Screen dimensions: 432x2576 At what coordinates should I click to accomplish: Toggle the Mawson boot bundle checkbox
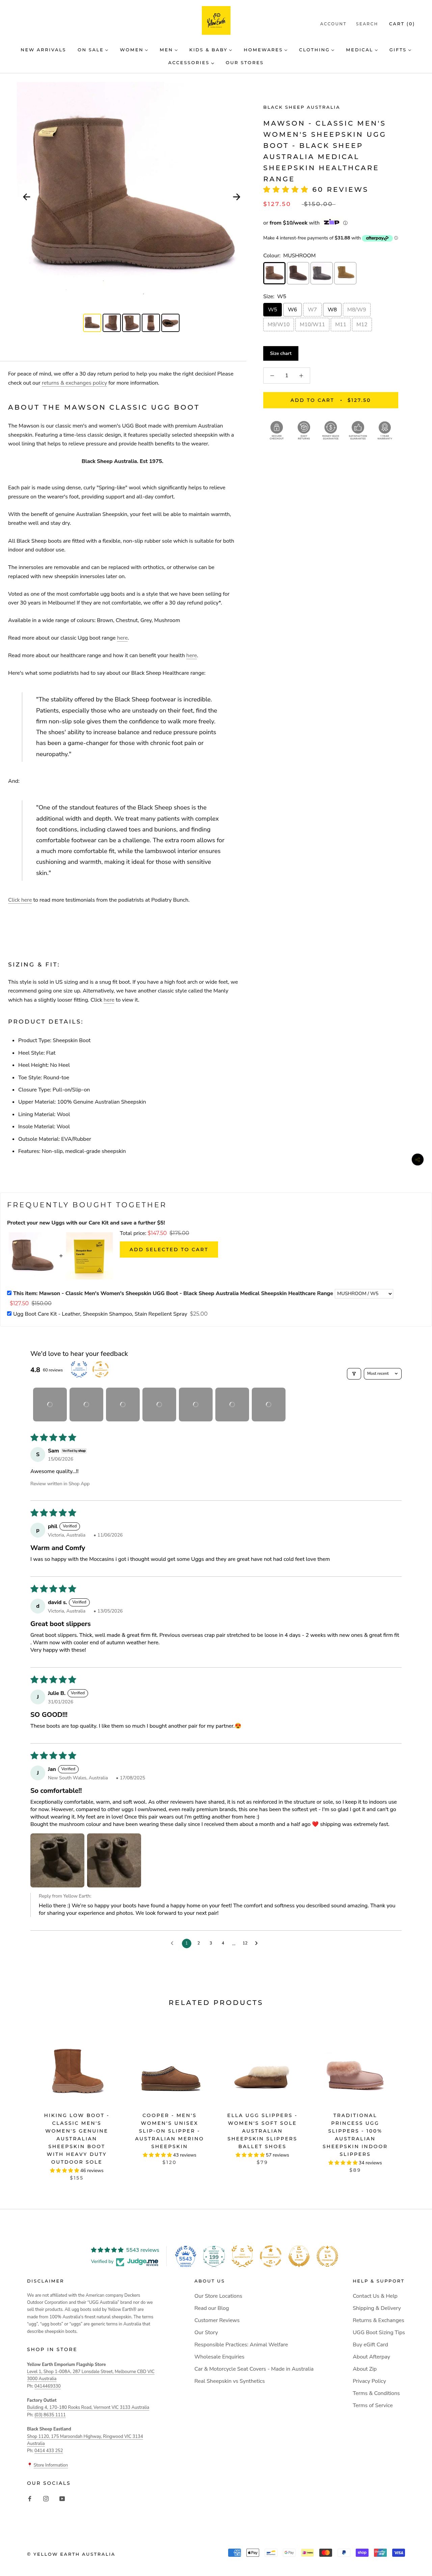(9, 1293)
